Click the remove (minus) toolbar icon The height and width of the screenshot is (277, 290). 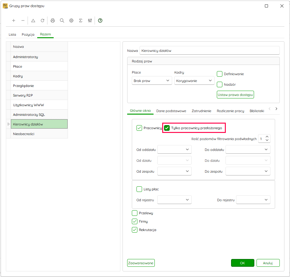coord(23,20)
